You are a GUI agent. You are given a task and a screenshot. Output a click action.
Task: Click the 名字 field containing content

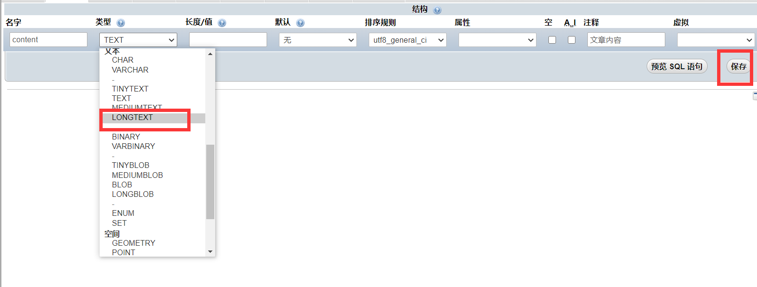[x=48, y=40]
